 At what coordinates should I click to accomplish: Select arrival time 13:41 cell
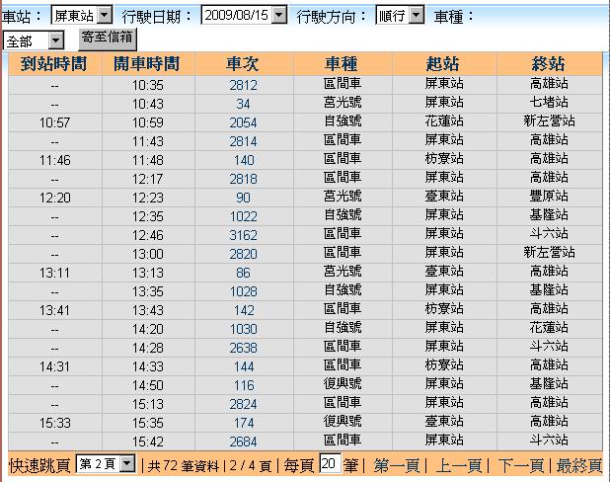click(x=54, y=310)
